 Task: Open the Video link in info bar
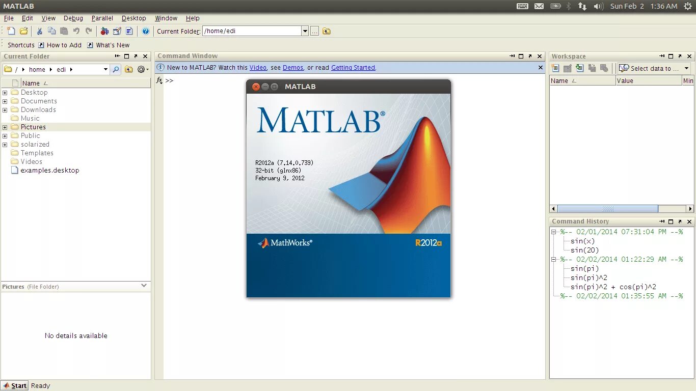click(258, 67)
